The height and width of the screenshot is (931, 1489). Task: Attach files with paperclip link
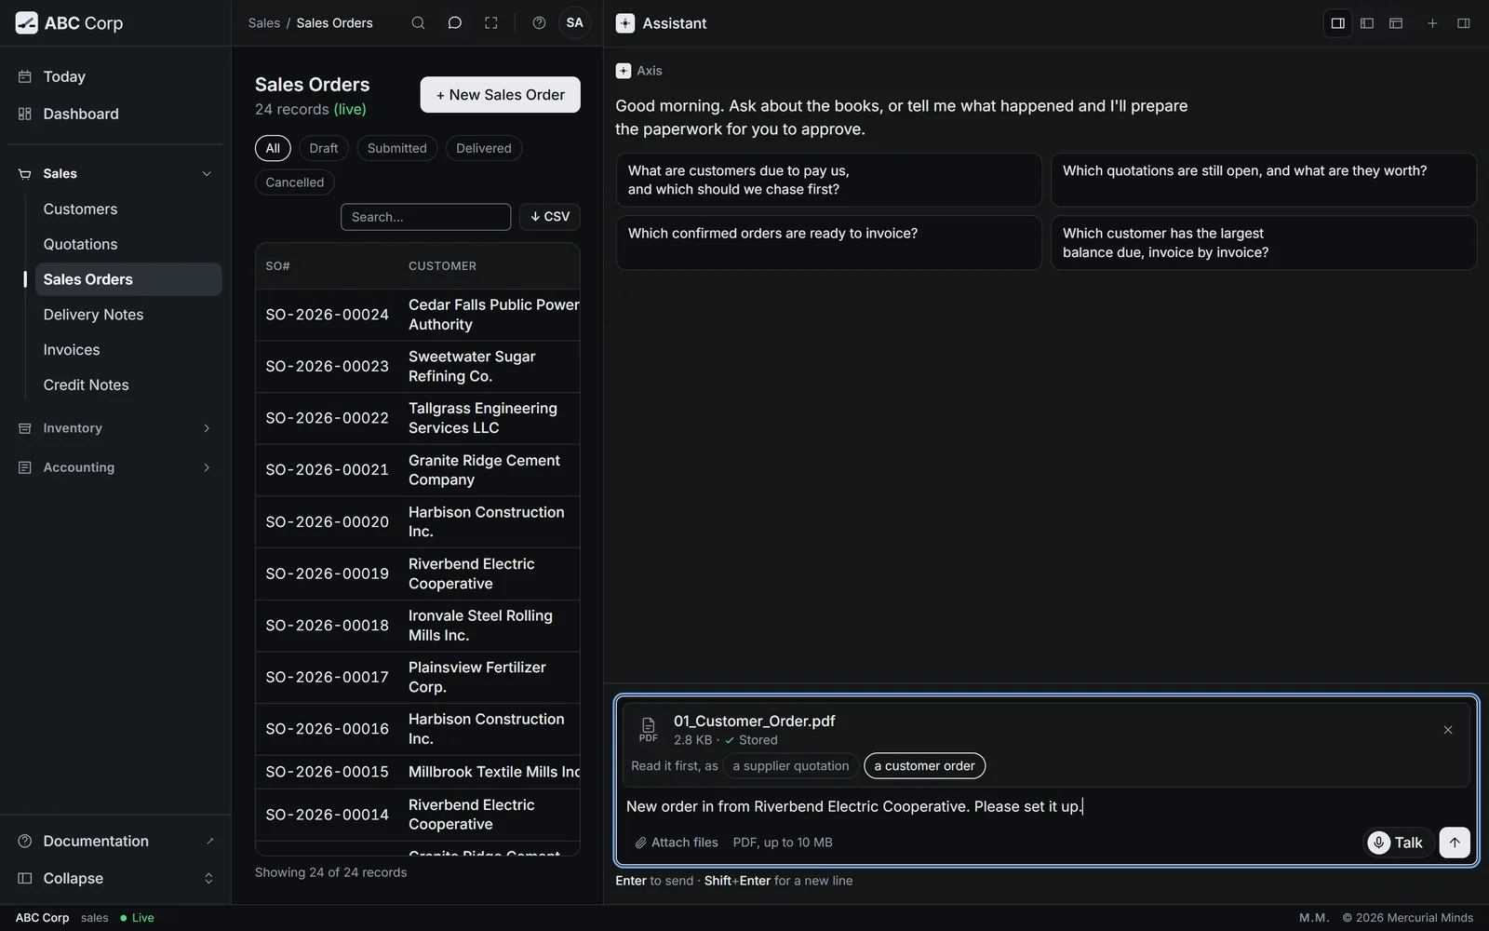[x=677, y=843]
